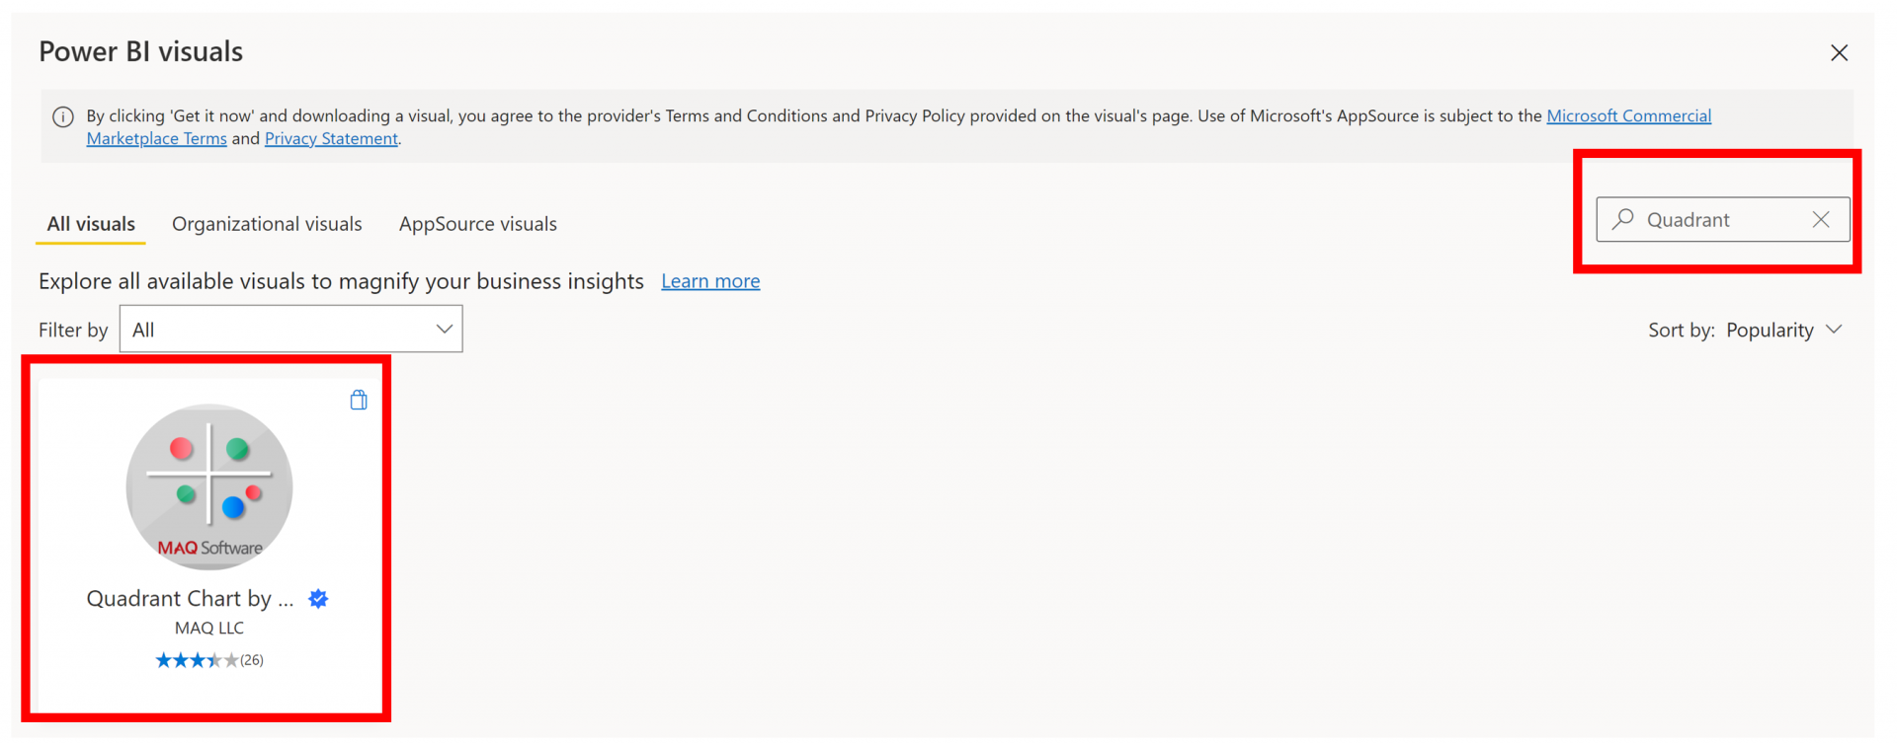Click the MAQ LLC publisher name
1897x744 pixels.
[209, 629]
